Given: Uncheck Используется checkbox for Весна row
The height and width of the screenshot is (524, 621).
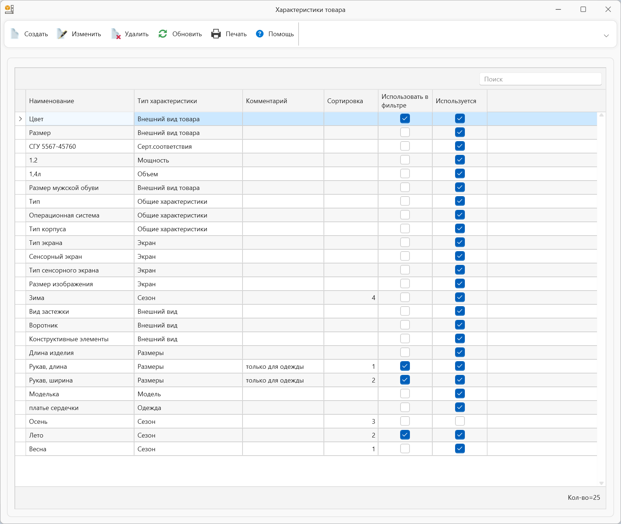Looking at the screenshot, I should pyautogui.click(x=460, y=449).
